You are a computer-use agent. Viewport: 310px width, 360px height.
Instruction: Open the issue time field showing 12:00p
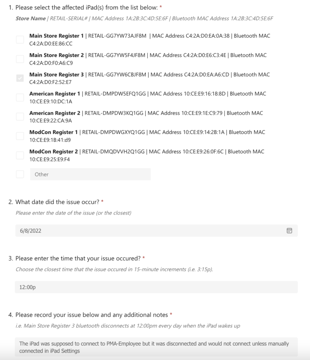point(156,287)
